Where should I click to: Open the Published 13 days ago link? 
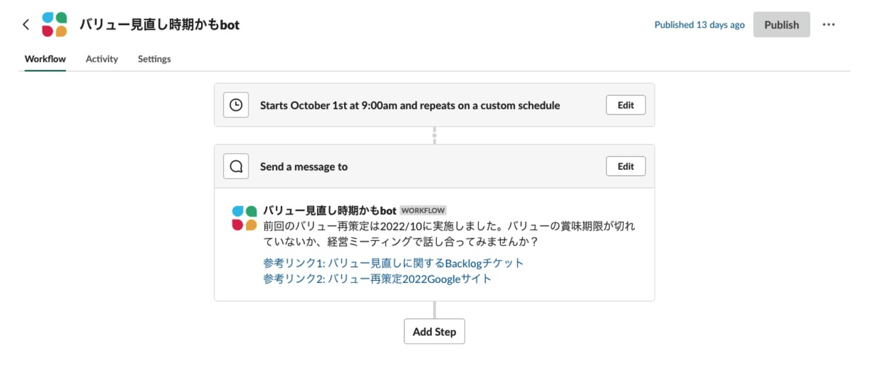(x=699, y=25)
